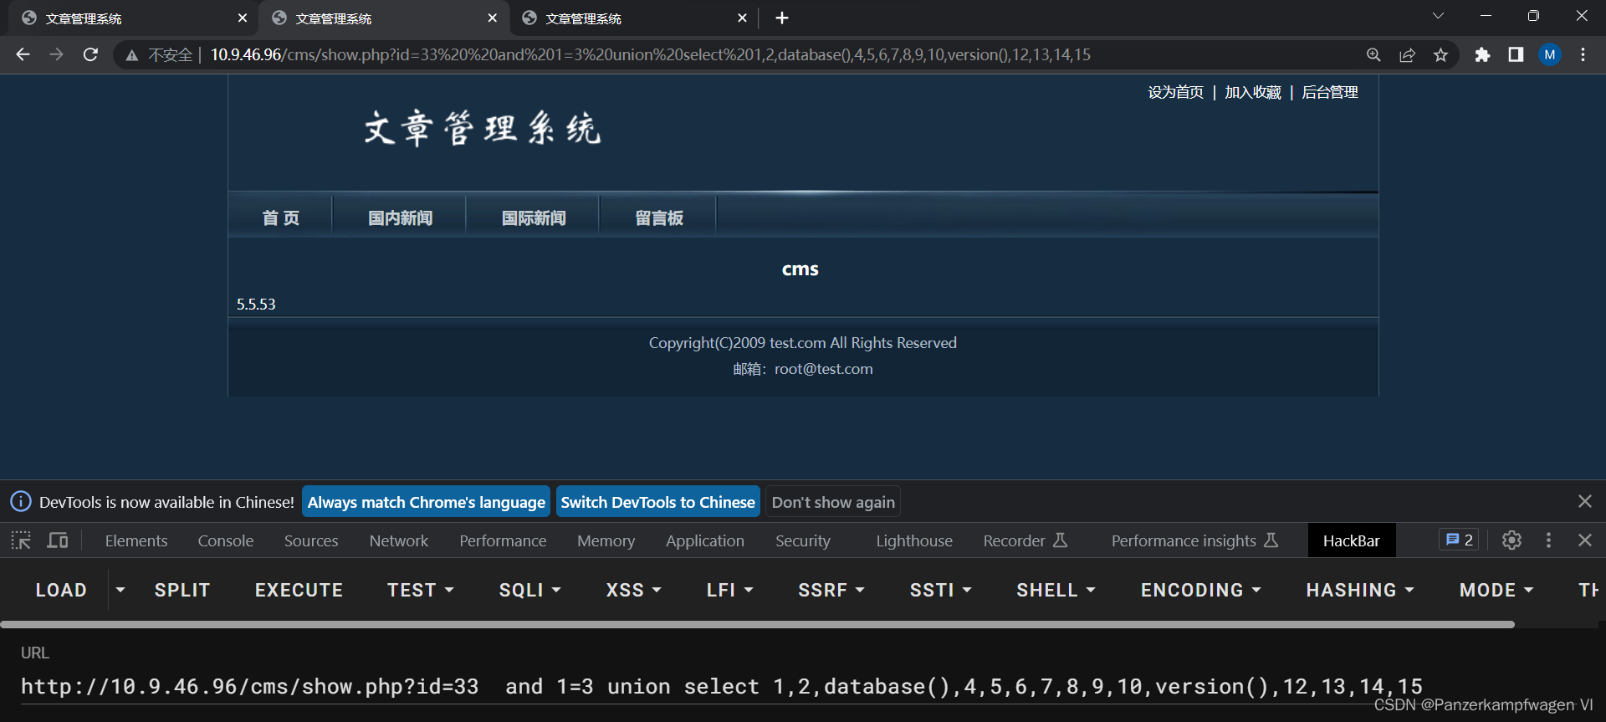
Task: Expand the TEST dropdown
Action: [x=421, y=590]
